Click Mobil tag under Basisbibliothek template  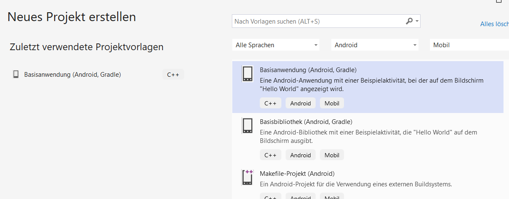pos(332,155)
